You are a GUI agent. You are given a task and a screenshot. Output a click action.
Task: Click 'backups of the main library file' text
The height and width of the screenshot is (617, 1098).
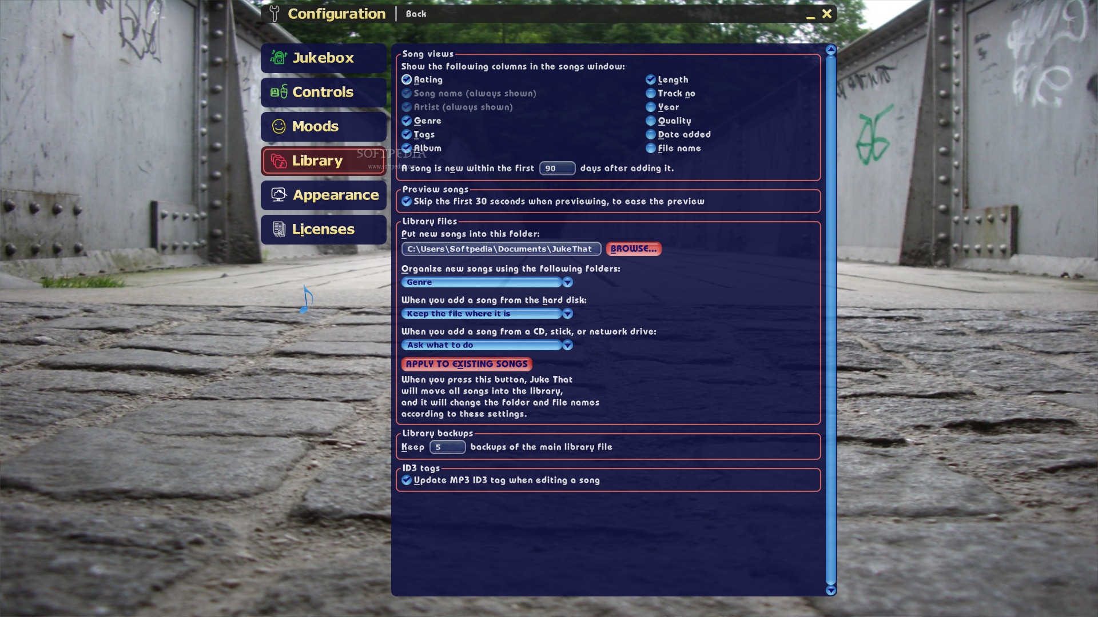[x=541, y=447]
